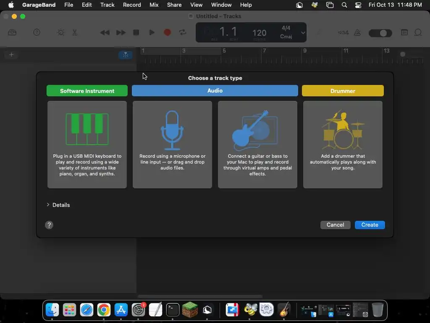This screenshot has width=430, height=323.
Task: Choose the microphone audio track card
Action: pyautogui.click(x=172, y=145)
